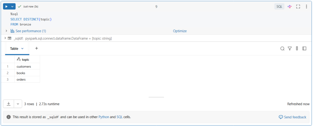Download the query results
This screenshot has height=126, width=313.
(x=9, y=104)
